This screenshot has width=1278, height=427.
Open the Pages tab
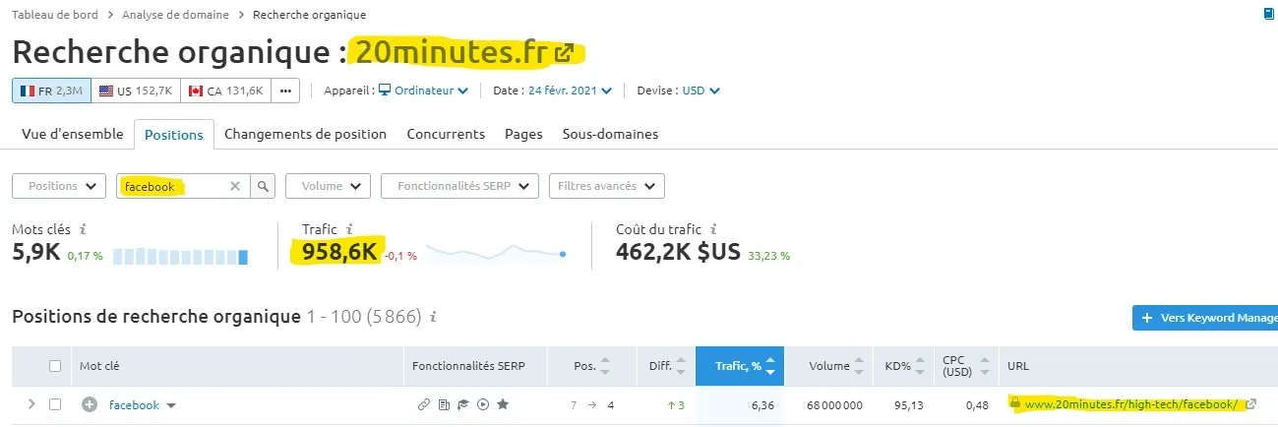pyautogui.click(x=523, y=134)
